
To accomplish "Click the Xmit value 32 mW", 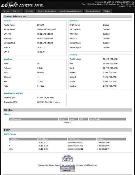I will click(x=40, y=81).
